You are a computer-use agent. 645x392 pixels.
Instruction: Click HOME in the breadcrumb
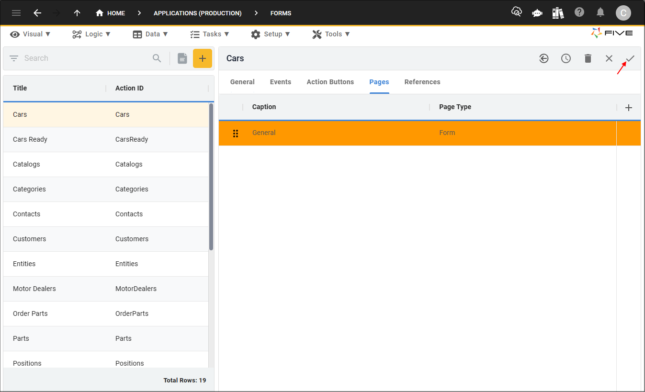point(116,13)
